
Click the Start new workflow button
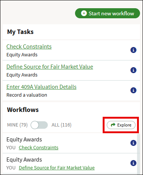coord(108,13)
